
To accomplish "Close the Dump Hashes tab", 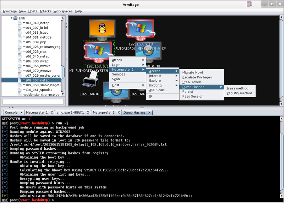I will [x=149, y=113].
